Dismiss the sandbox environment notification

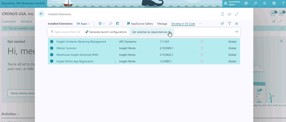tap(5, 28)
